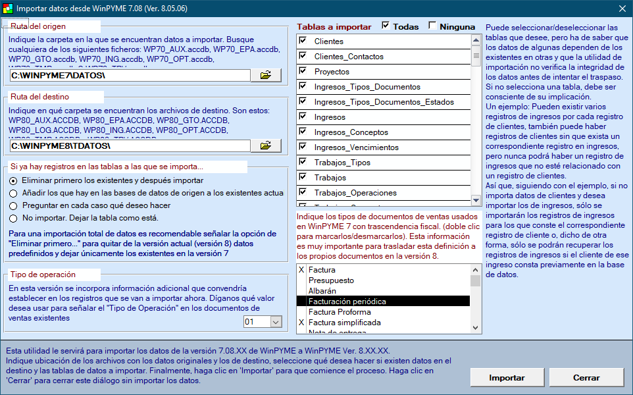Select Facturación periódica in document list

(x=347, y=301)
